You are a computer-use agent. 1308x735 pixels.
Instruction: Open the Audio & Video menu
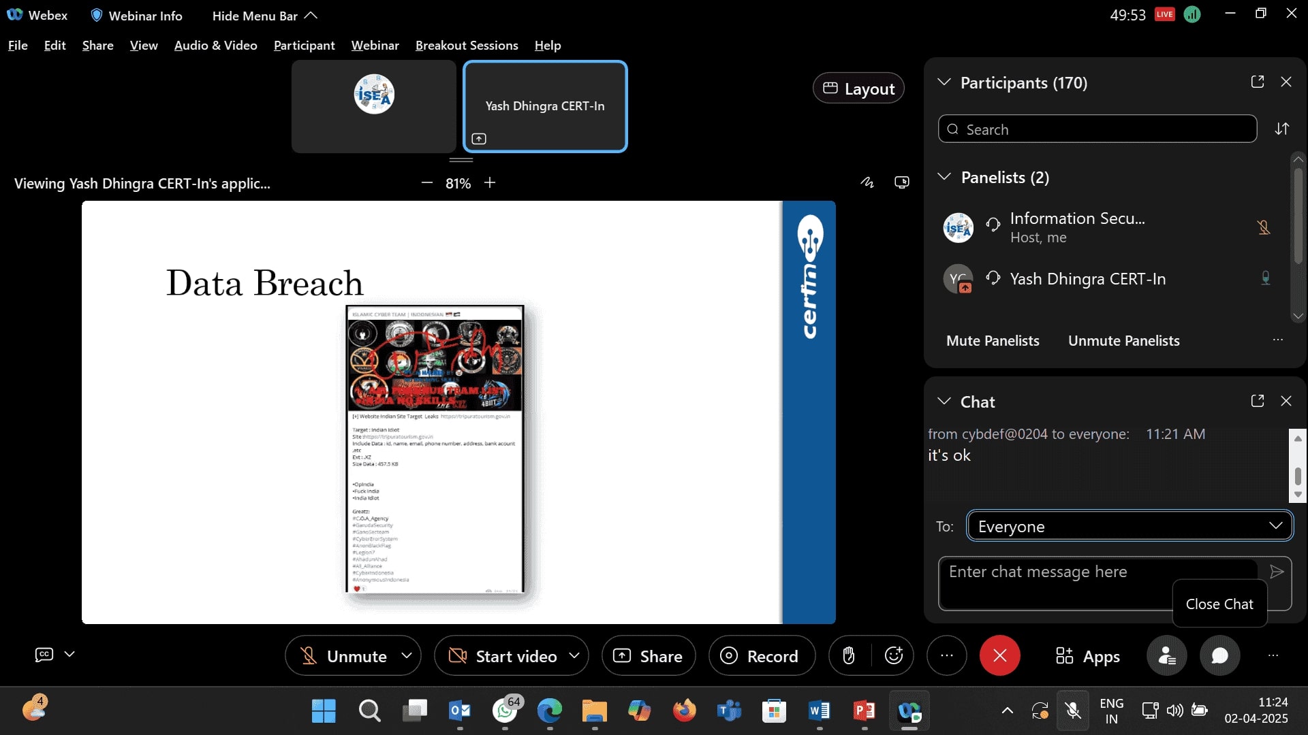tap(215, 45)
